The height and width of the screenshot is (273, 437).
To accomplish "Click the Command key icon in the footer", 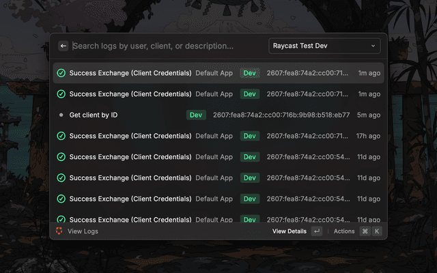I will (x=365, y=231).
